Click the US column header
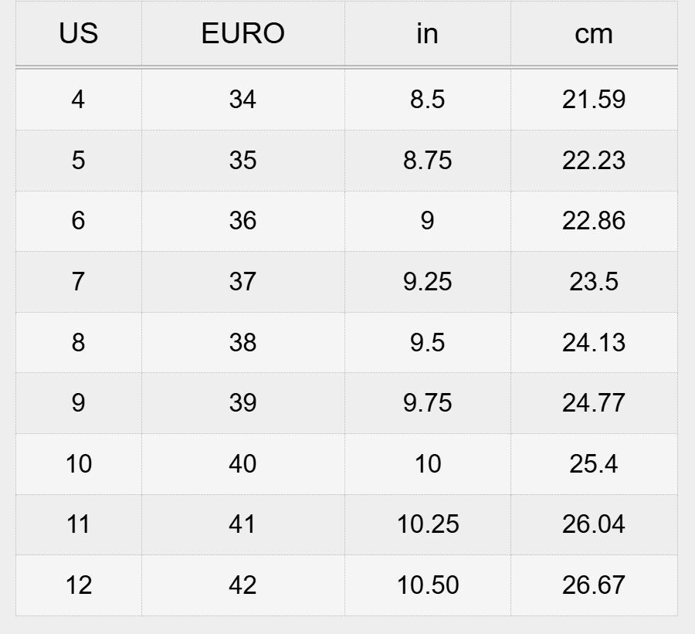The height and width of the screenshot is (634, 695). tap(78, 34)
